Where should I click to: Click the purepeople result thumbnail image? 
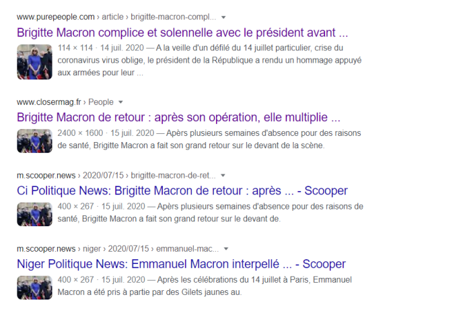coord(34,61)
